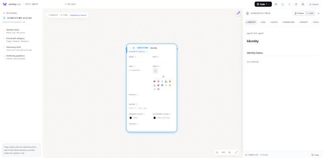The width and height of the screenshot is (323, 158).
Task: Click the wizhelp butterfly logo
Action: click(x=5, y=4)
